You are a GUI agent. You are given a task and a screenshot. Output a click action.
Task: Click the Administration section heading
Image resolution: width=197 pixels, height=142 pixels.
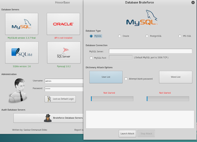point(9,74)
